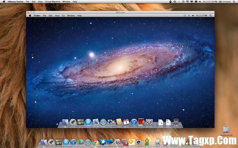Open Finder in the guest VM dock
Screen dimensions: 238x148
[65, 122]
